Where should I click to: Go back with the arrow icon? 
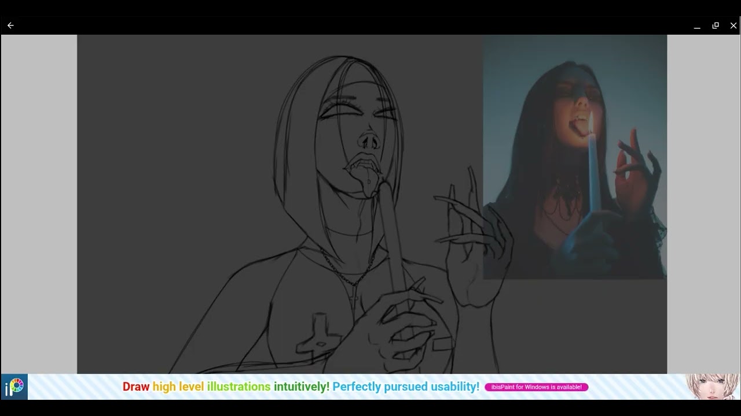pyautogui.click(x=10, y=25)
